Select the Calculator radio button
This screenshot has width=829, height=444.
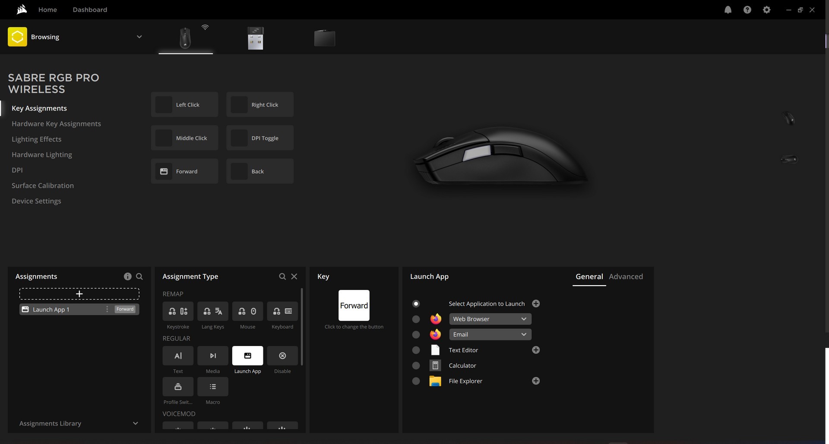416,365
